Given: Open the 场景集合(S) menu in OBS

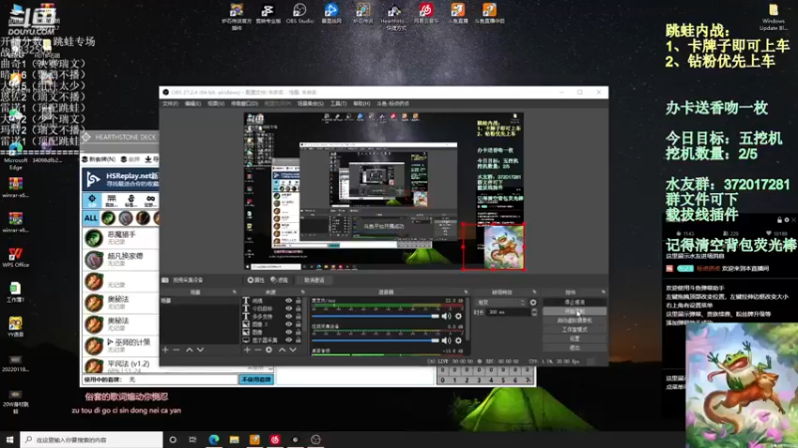Looking at the screenshot, I should coord(310,104).
